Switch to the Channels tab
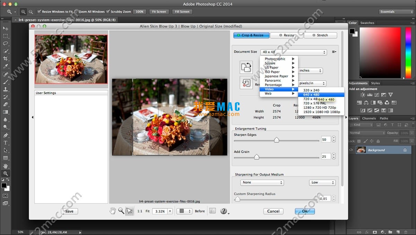Viewport: 416px width, 235px height. coord(369,118)
